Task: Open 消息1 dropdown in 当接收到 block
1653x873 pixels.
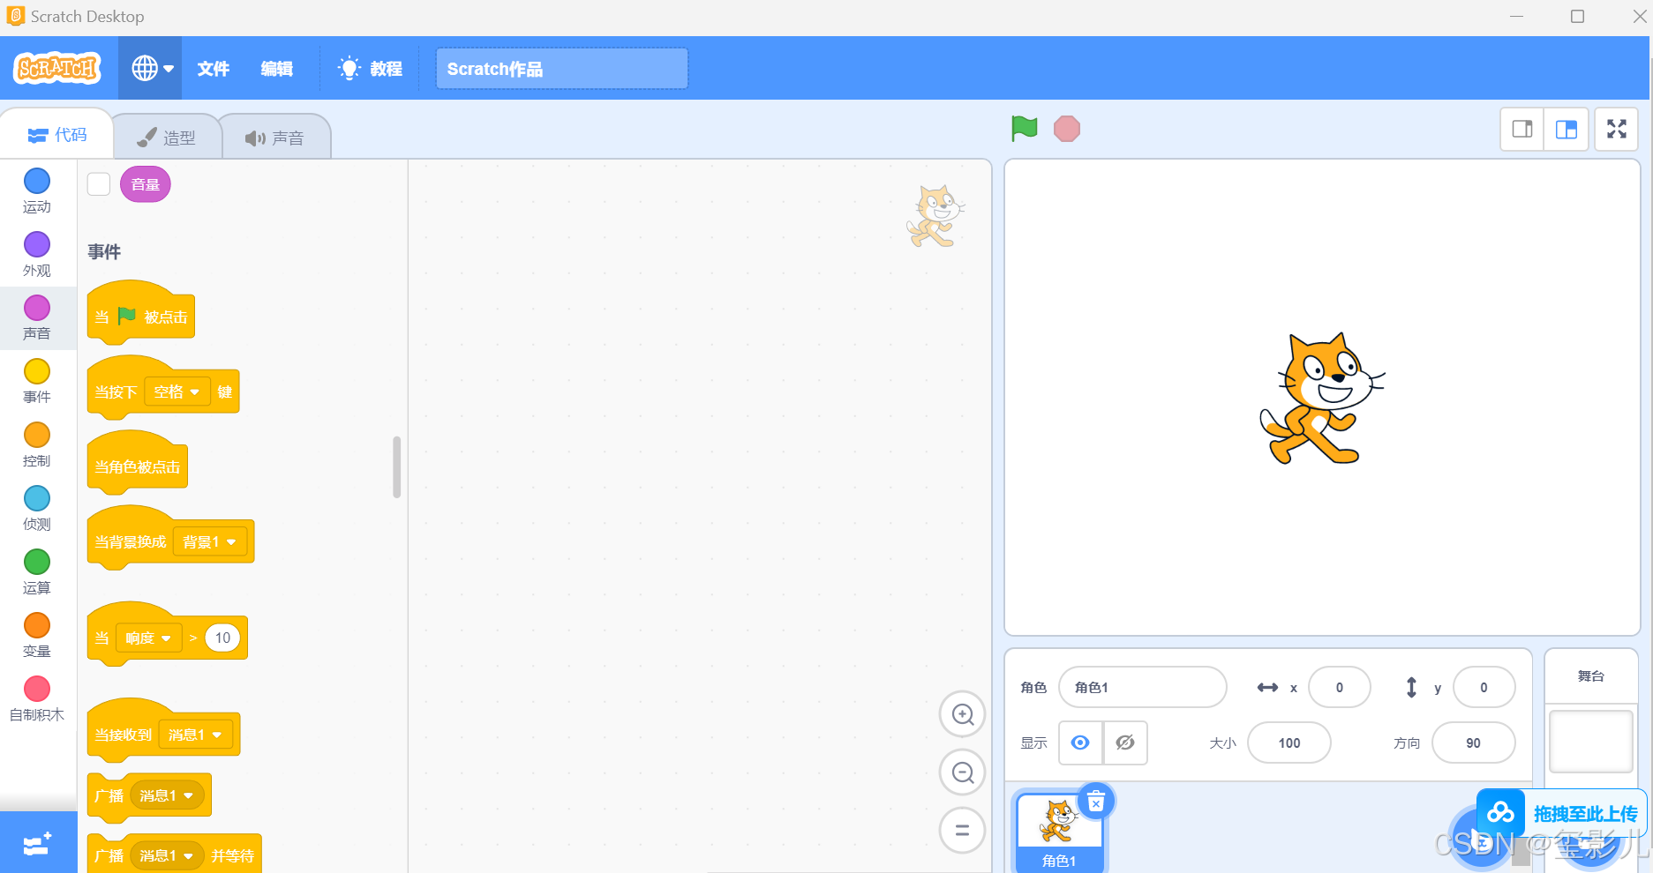Action: point(195,735)
